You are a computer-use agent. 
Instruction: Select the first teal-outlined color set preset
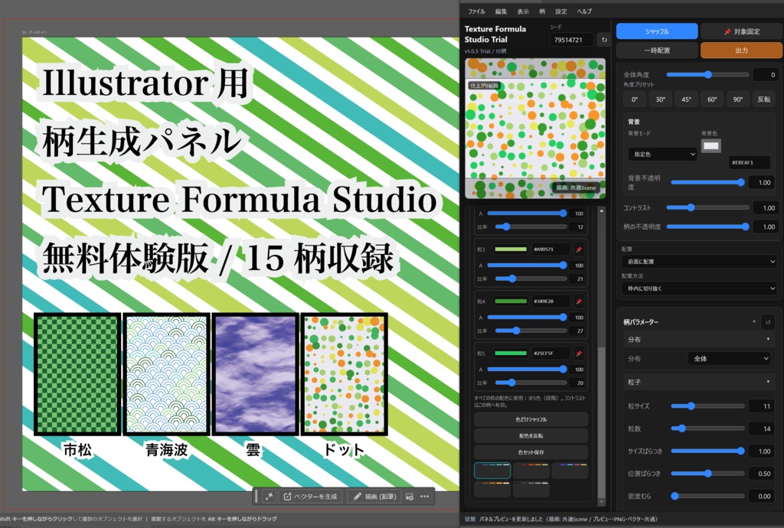(x=492, y=471)
